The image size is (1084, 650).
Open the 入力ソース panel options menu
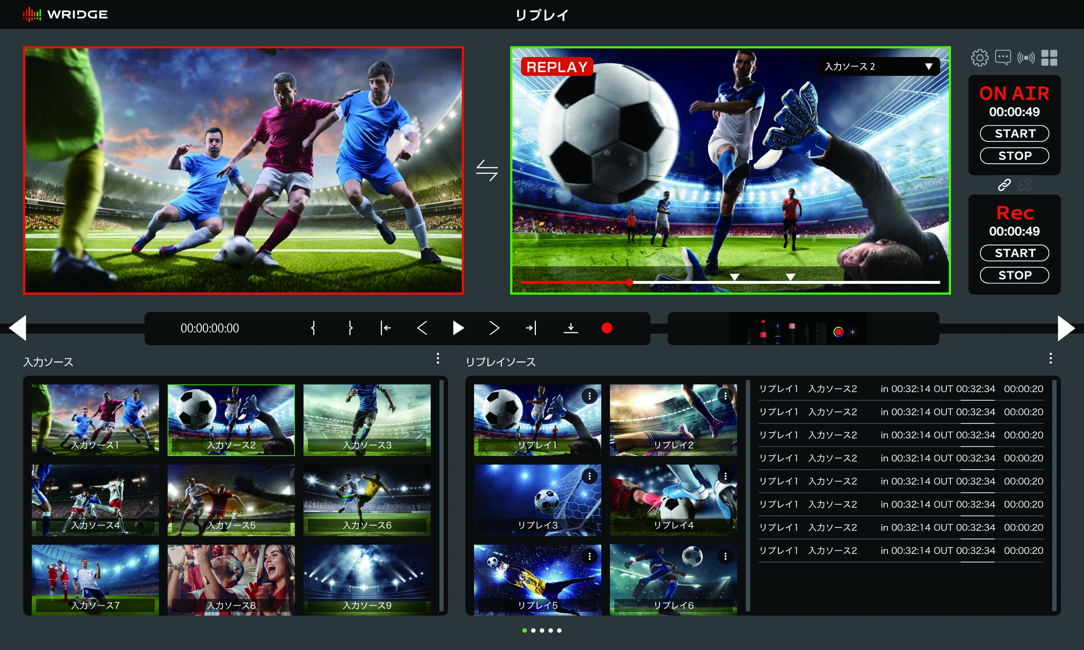[x=438, y=359]
